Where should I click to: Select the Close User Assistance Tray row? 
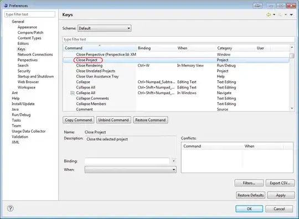pyautogui.click(x=176, y=76)
